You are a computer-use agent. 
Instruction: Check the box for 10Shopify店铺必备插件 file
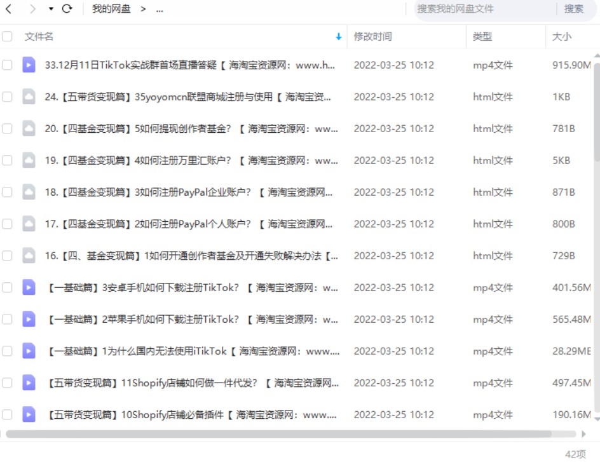tap(7, 414)
